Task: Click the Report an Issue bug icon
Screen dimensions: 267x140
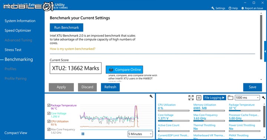Action: (243, 8)
